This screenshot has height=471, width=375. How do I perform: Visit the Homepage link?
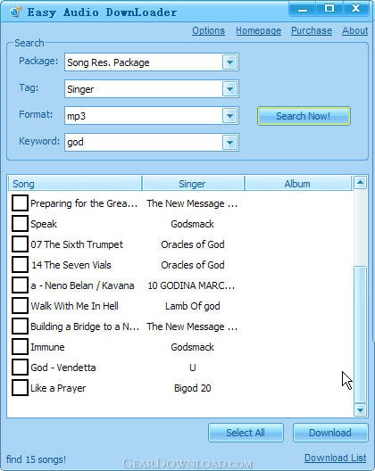click(x=258, y=30)
